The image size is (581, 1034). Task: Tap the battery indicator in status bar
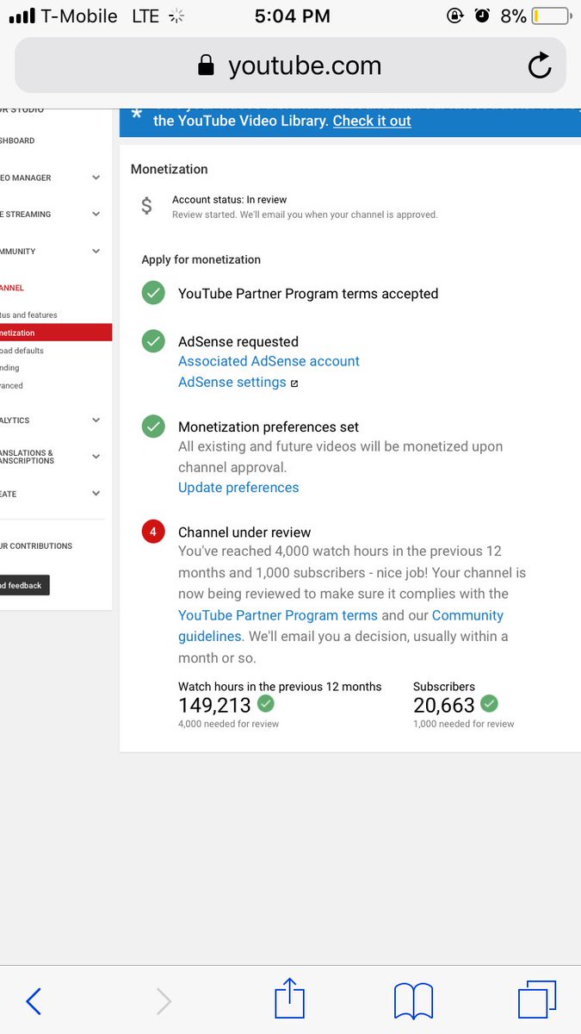coord(550,16)
